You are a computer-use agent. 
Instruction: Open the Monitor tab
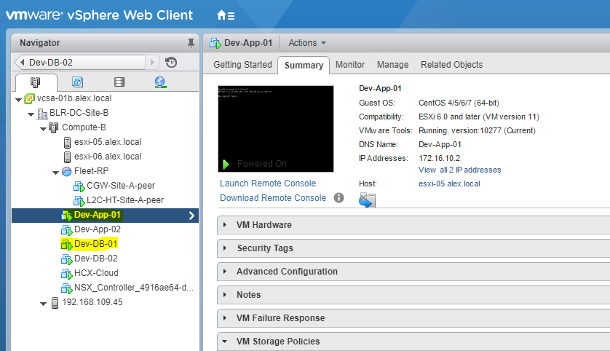[350, 65]
